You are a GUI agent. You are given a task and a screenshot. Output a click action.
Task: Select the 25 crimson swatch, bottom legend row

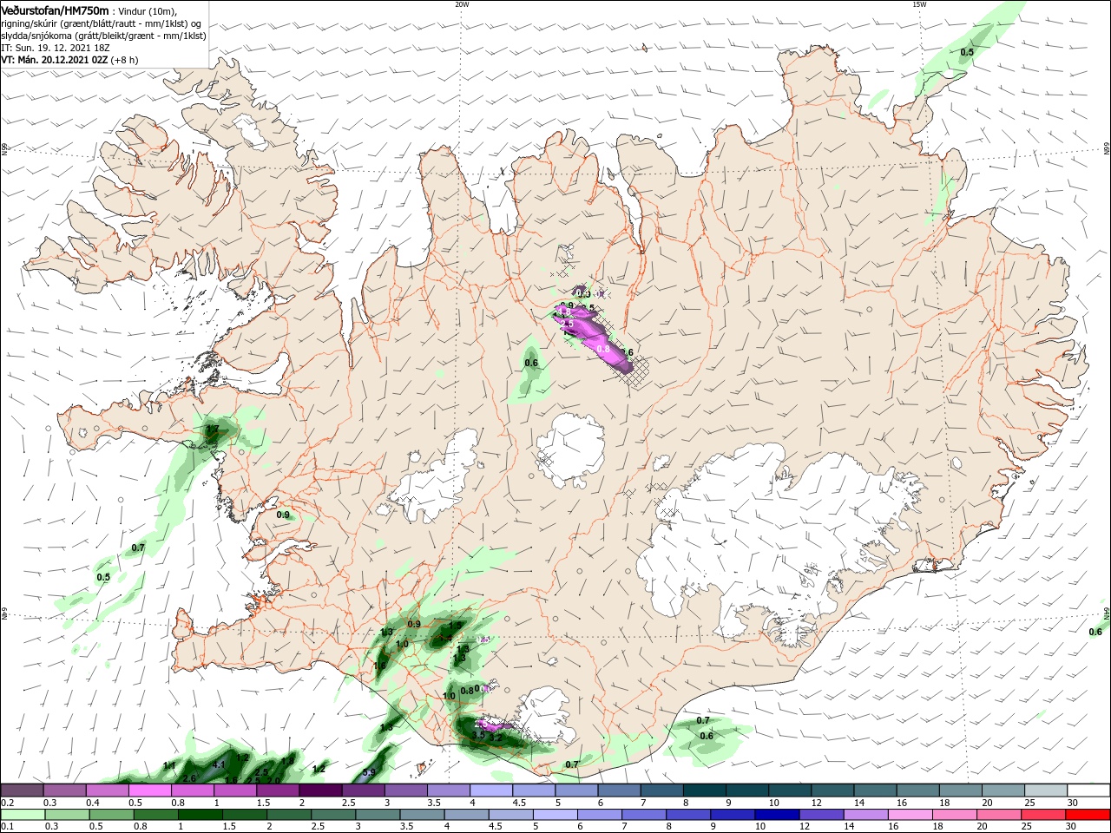pyautogui.click(x=1043, y=815)
